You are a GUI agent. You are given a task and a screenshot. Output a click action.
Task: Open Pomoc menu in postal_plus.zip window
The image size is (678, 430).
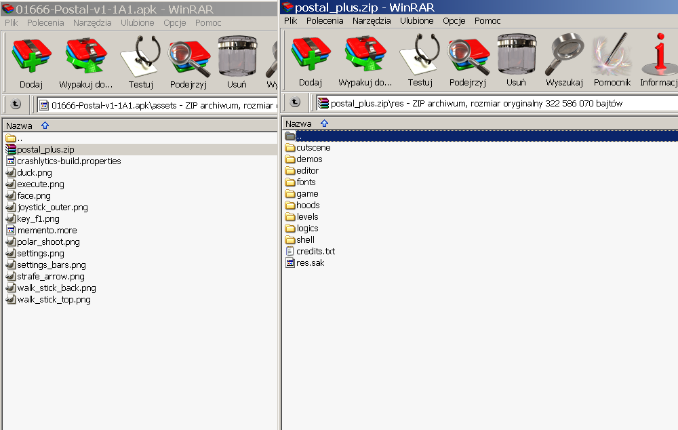(487, 21)
